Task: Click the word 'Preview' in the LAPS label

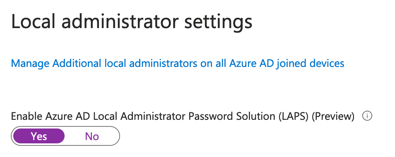Action: [333, 117]
